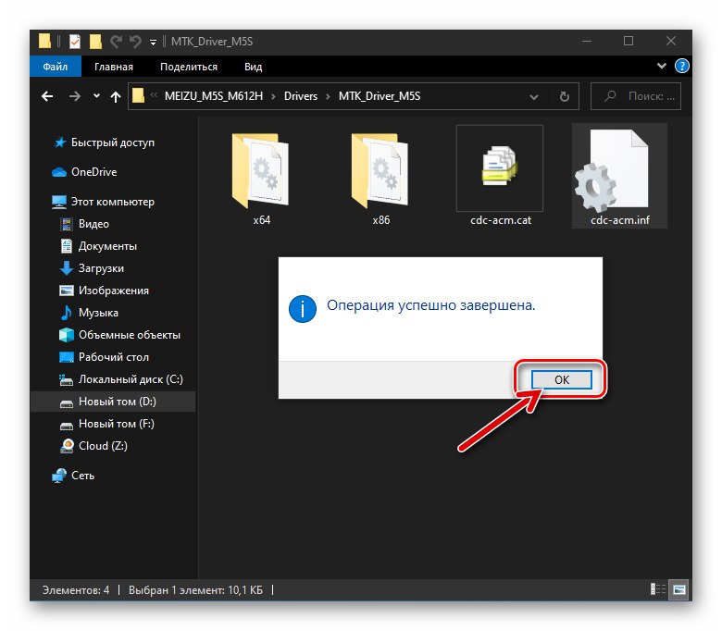The width and height of the screenshot is (722, 631).
Task: Click MEIZU_M5S_M612H breadcrumb segment
Action: (x=214, y=96)
